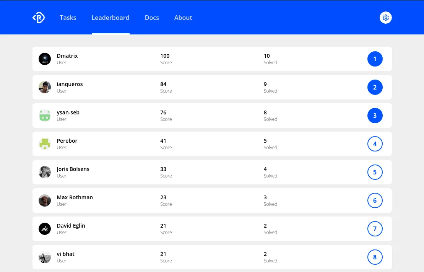The image size is (424, 272).
Task: Click the rank 6 badge
Action: (x=375, y=200)
